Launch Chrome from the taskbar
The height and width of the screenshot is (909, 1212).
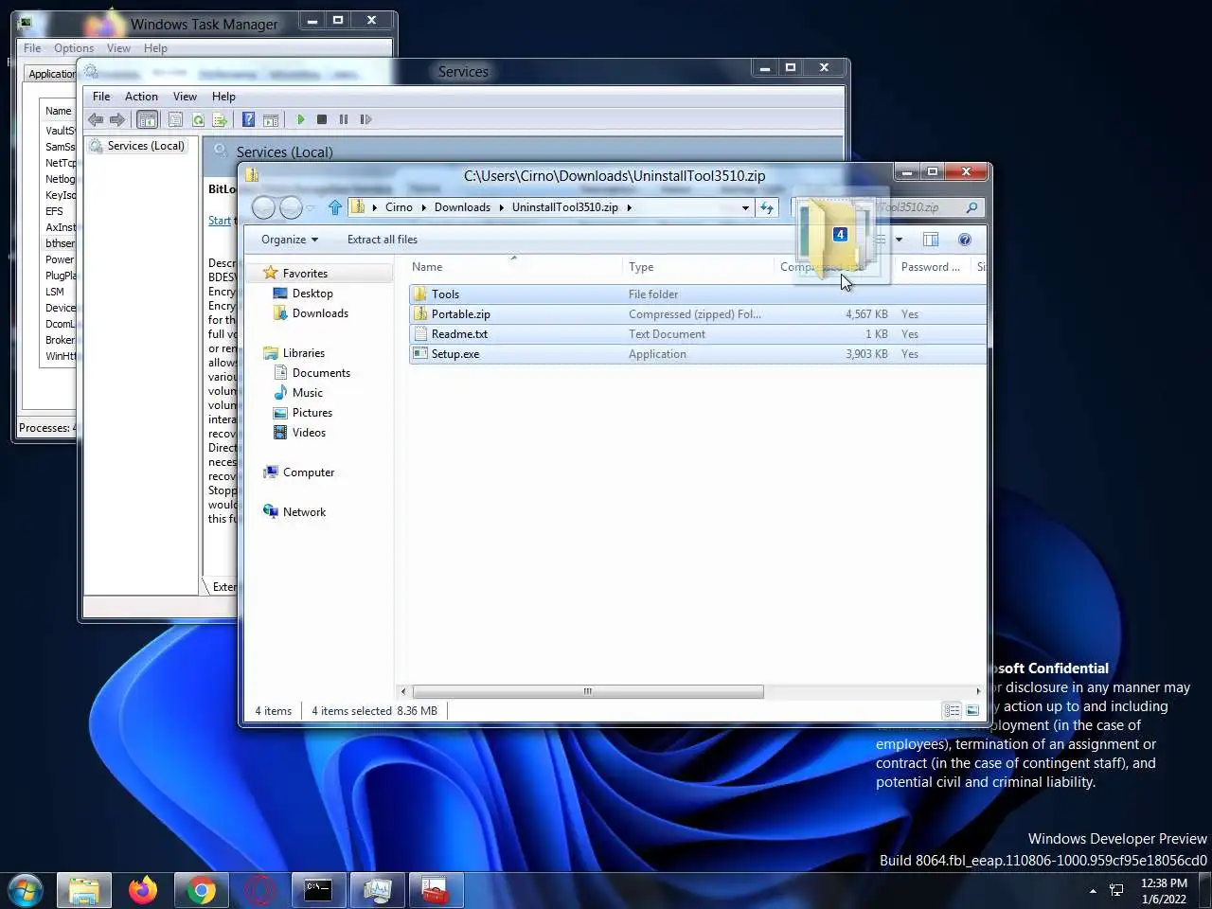(201, 891)
